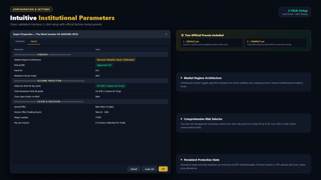Close the Expert Properties dialog

[x=166, y=34]
